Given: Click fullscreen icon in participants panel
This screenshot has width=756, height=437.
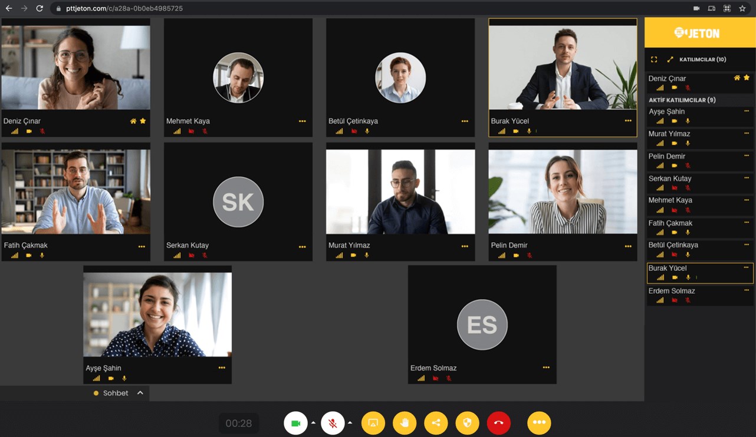Looking at the screenshot, I should tap(654, 59).
